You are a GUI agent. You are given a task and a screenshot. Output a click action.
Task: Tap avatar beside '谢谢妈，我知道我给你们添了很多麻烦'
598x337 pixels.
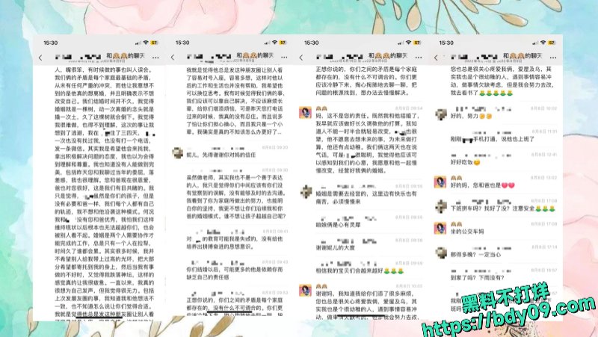click(305, 290)
